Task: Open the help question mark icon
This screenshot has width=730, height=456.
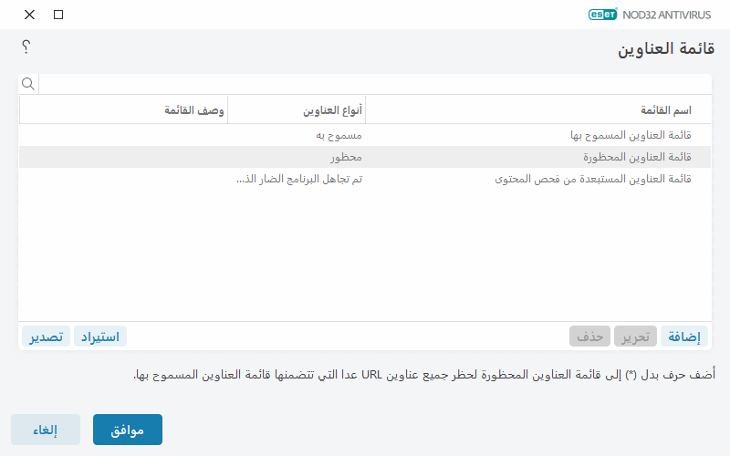Action: point(26,47)
